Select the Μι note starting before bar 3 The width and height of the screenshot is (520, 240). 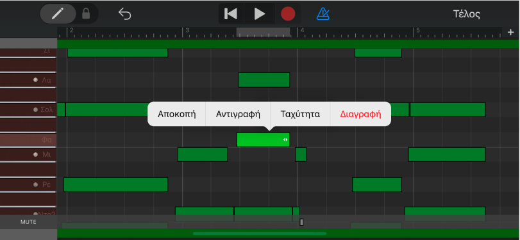point(203,155)
